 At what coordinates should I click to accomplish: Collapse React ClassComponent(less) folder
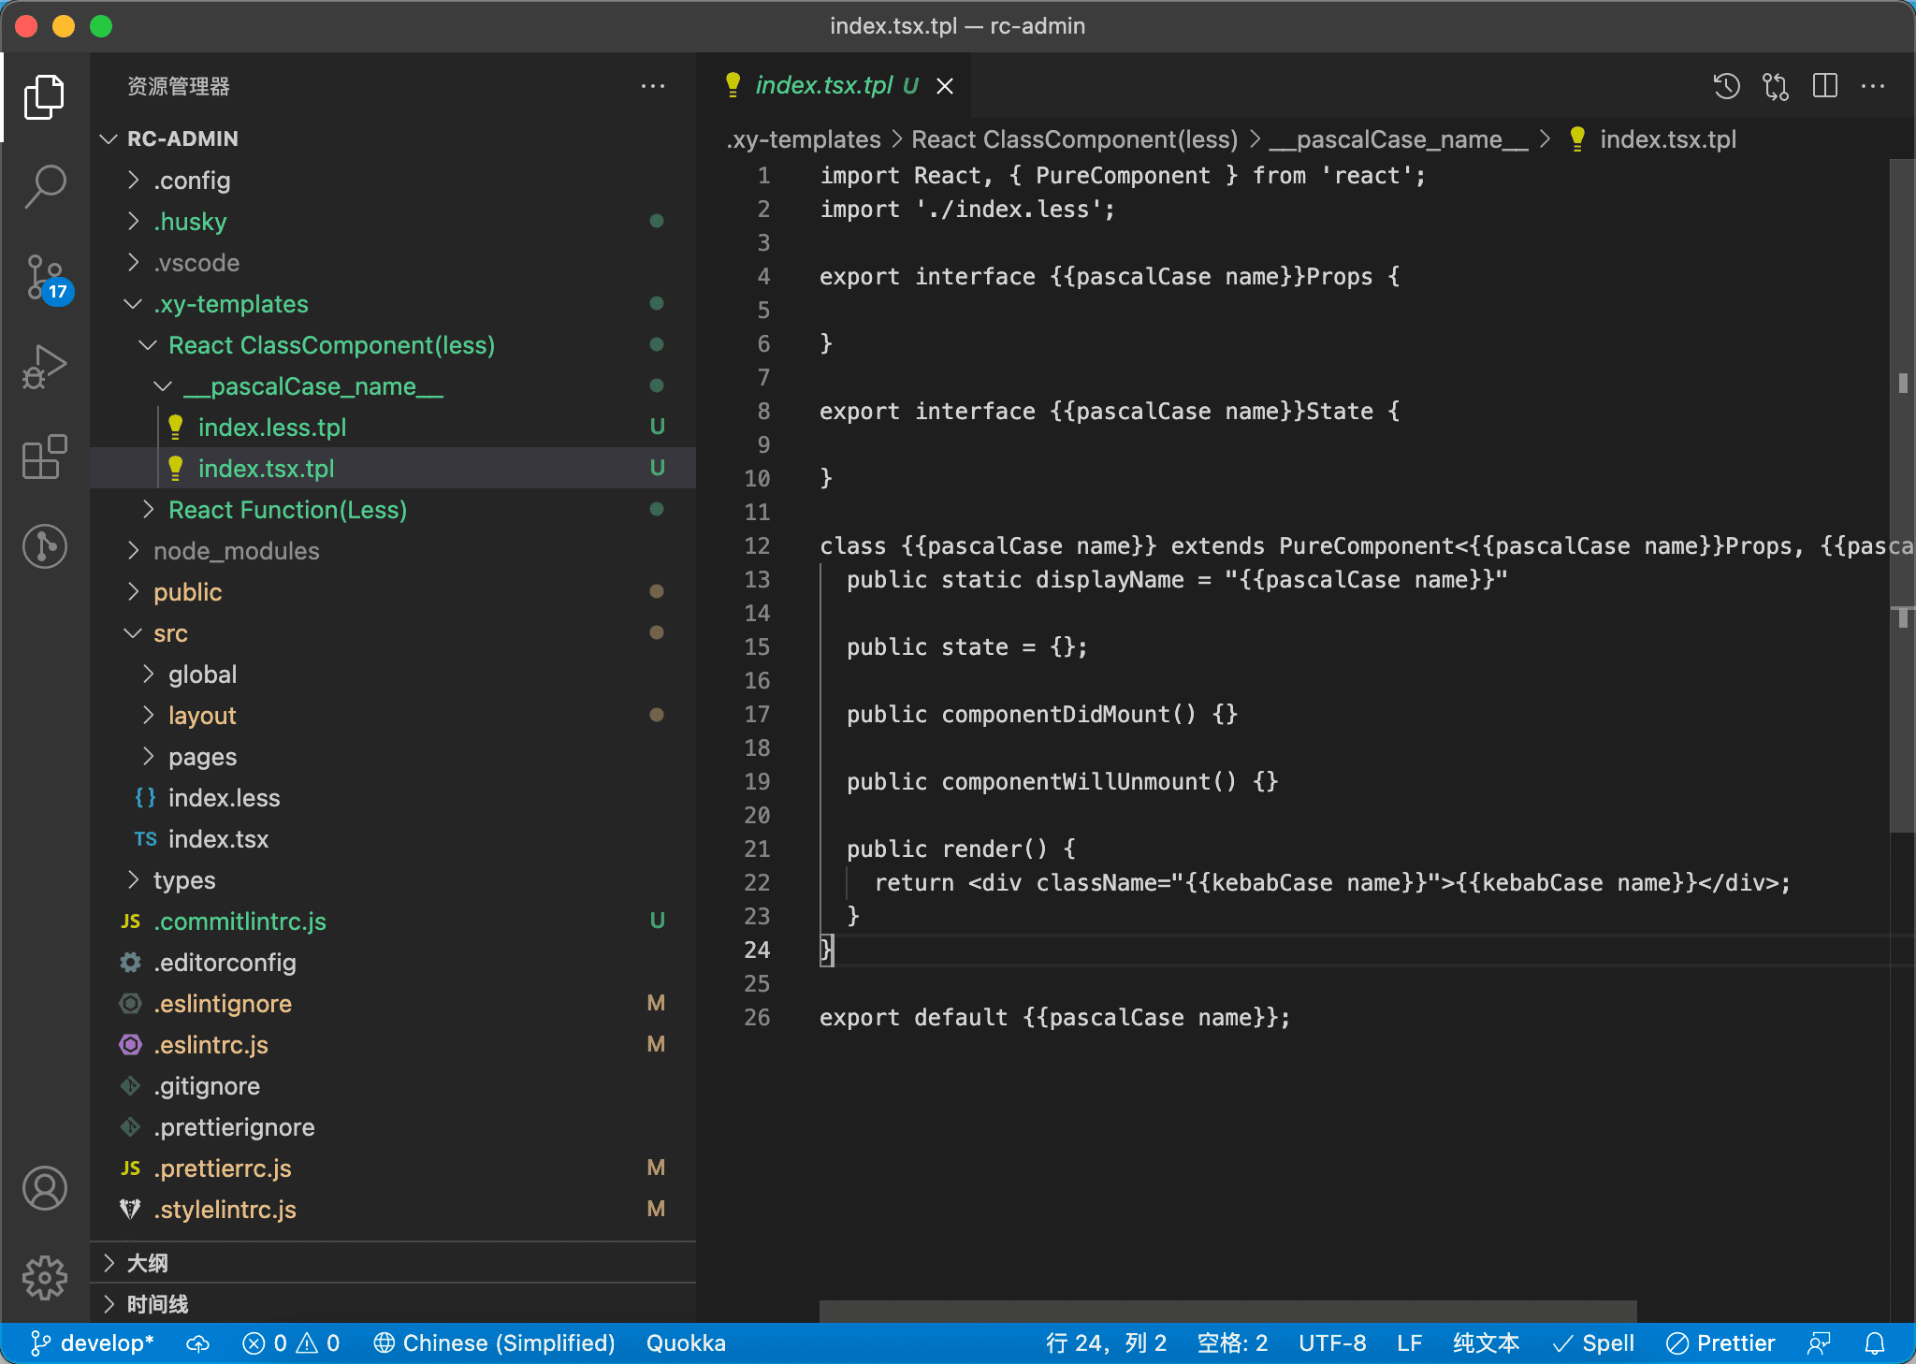(393, 344)
